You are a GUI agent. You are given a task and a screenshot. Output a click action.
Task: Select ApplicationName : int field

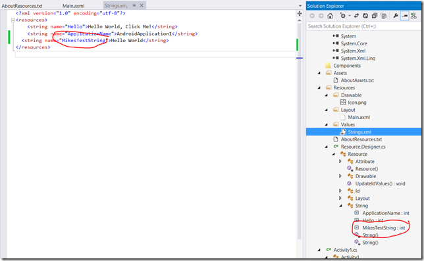pyautogui.click(x=386, y=213)
